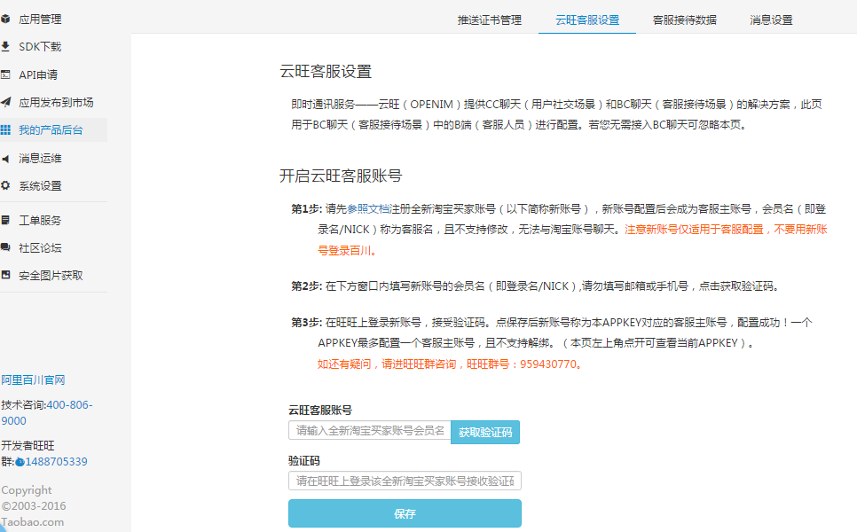Click the 应用发布到市场 paper-plane icon
This screenshot has height=532, width=857.
[x=5, y=102]
